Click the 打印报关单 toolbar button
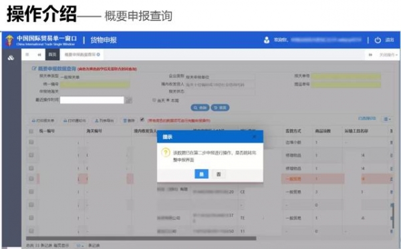 pos(43,121)
